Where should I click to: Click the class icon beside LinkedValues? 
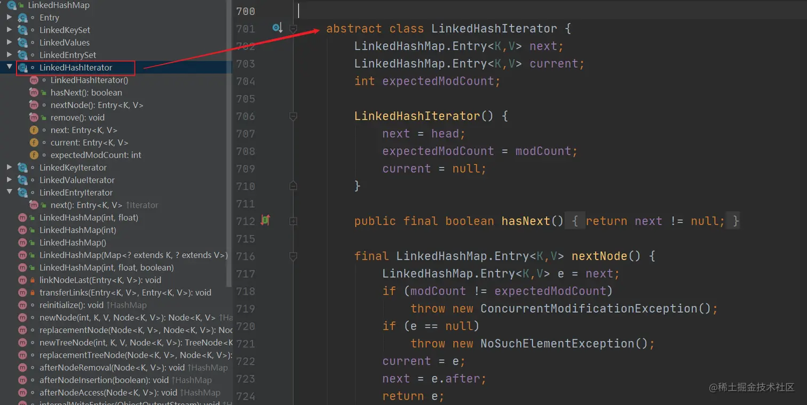tap(22, 43)
